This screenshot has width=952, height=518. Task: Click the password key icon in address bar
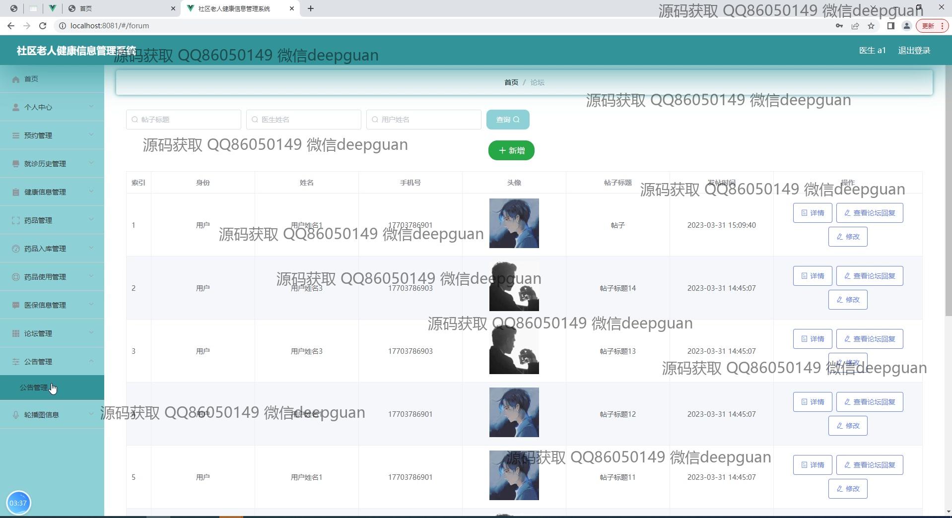(839, 26)
